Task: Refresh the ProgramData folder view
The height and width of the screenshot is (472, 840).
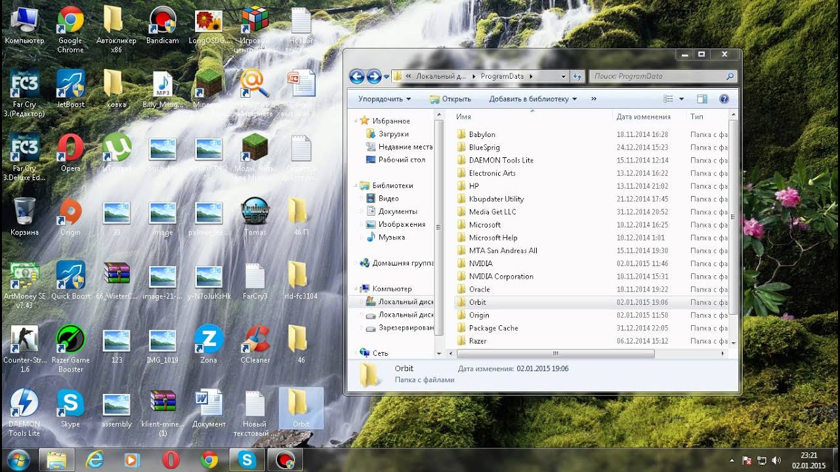Action: click(577, 76)
